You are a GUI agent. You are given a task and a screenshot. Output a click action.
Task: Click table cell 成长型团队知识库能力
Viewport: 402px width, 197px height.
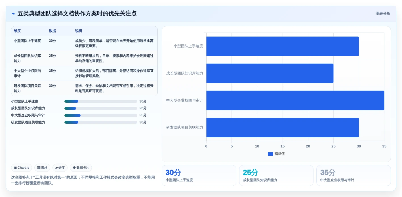pos(28,58)
